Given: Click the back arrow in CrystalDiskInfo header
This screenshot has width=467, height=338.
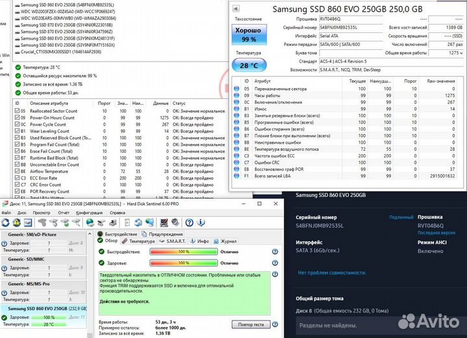Looking at the screenshot, I should 236,8.
